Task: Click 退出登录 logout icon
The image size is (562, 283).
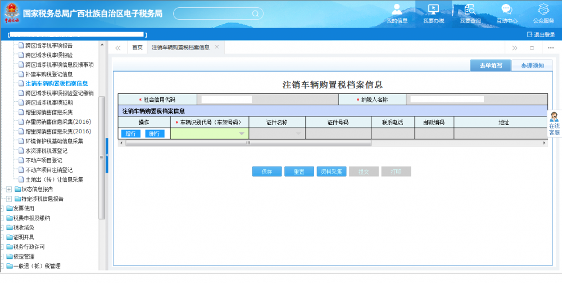Action: (x=529, y=34)
